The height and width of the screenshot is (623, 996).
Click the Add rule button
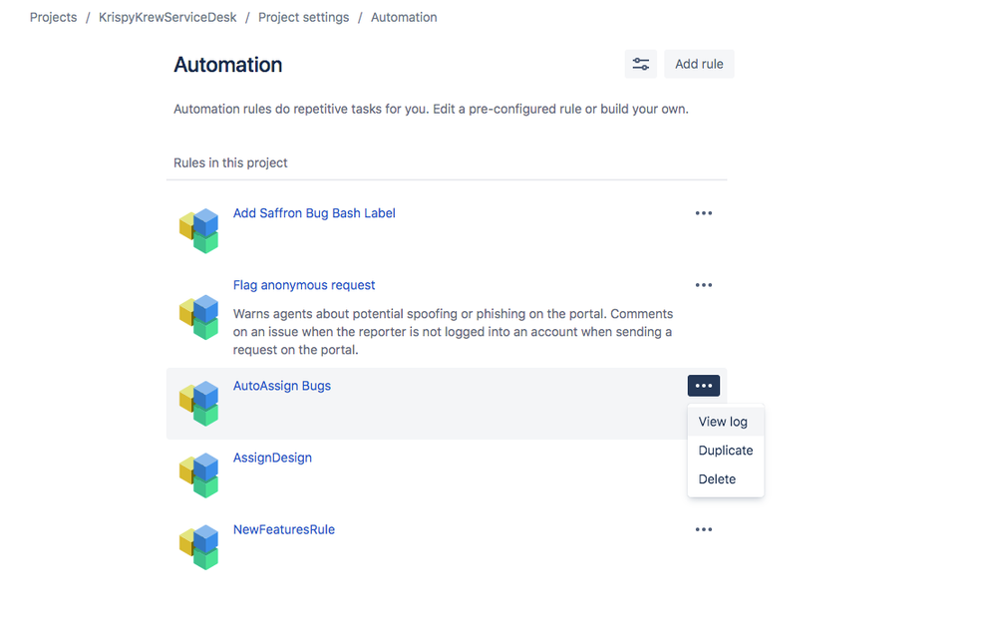pyautogui.click(x=698, y=63)
